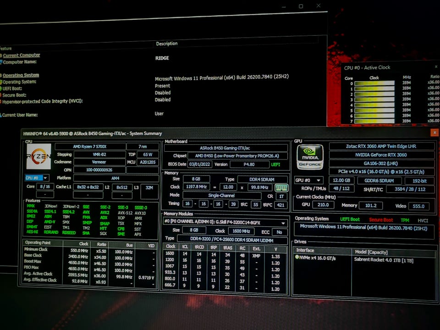Screen dimensions: 440x330
Task: Click the 8 / 16 core count field
Action: (45, 187)
